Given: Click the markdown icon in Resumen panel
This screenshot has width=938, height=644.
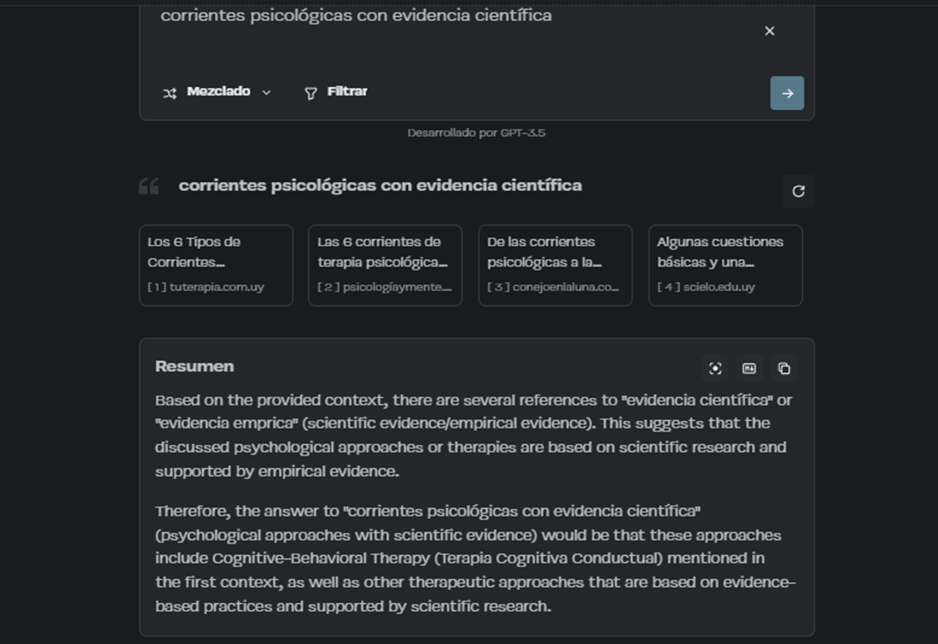Looking at the screenshot, I should [749, 368].
